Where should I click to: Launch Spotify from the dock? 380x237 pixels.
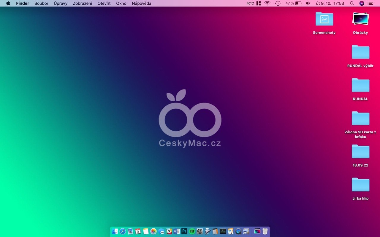coord(192,231)
